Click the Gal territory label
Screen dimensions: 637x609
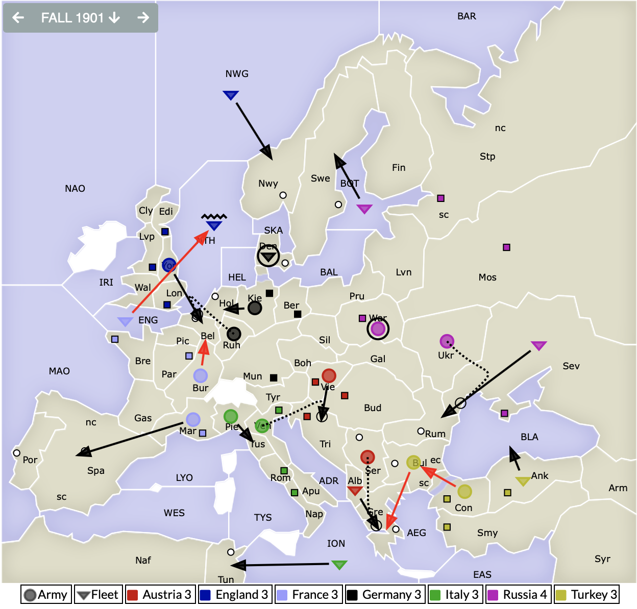(x=378, y=359)
